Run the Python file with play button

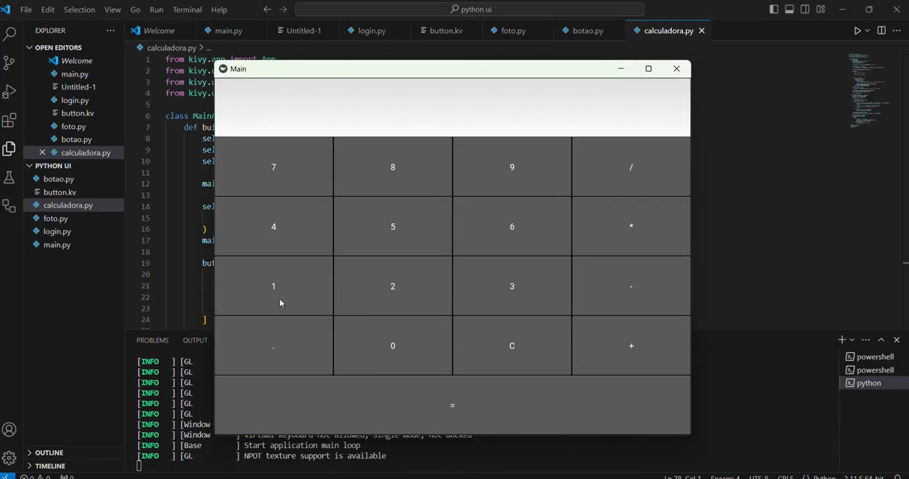point(857,31)
